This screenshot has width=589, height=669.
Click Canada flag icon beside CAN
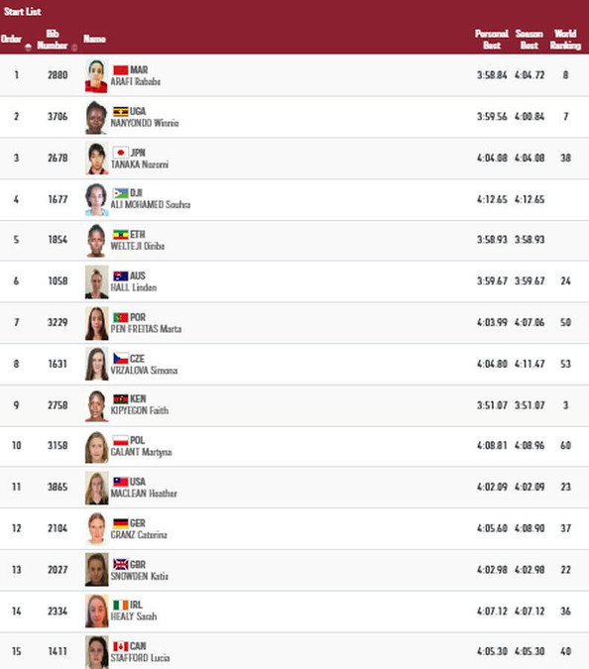pyautogui.click(x=120, y=646)
